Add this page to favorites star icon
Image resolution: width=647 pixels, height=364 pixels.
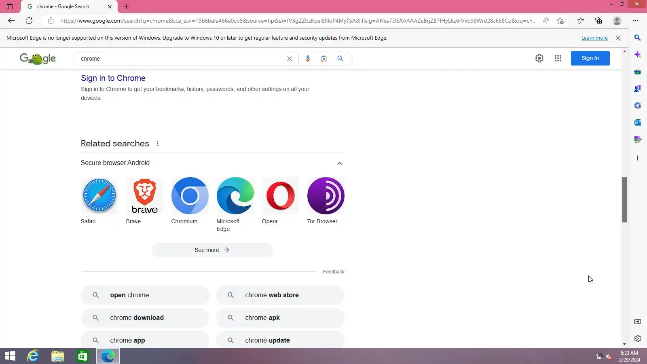click(560, 21)
